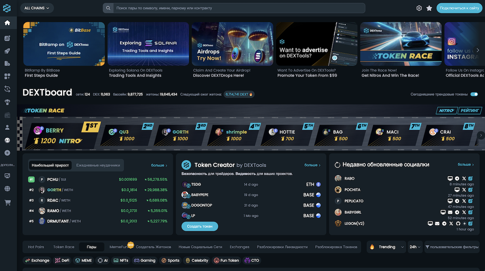Filter by MEME category chip
485x271 pixels.
coord(83,260)
